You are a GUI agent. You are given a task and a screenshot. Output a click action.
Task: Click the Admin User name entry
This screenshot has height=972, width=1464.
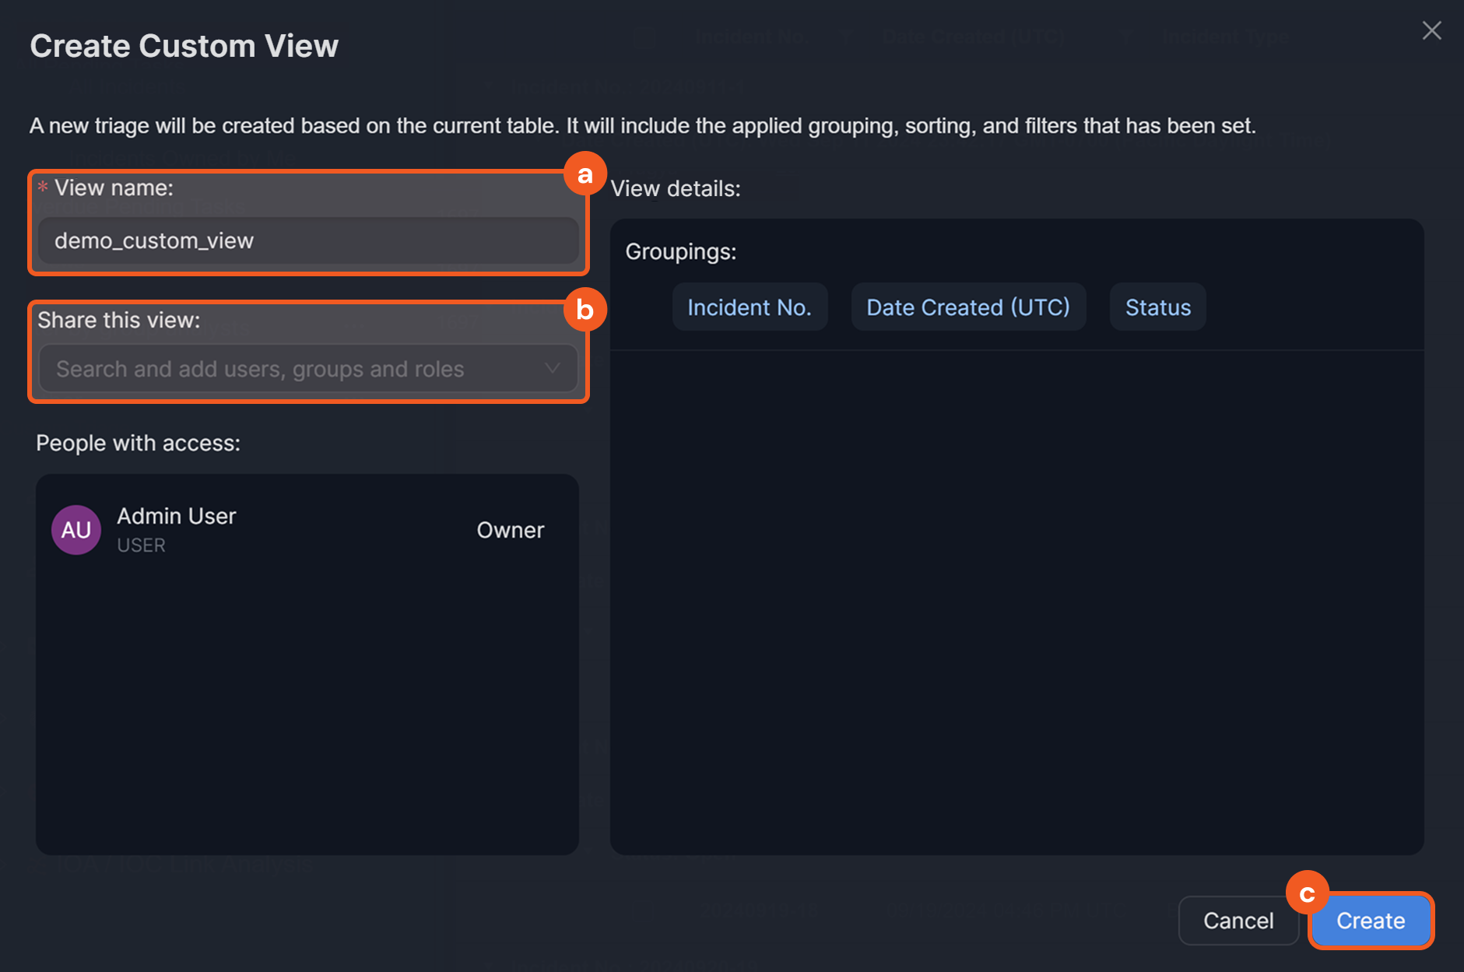(177, 516)
